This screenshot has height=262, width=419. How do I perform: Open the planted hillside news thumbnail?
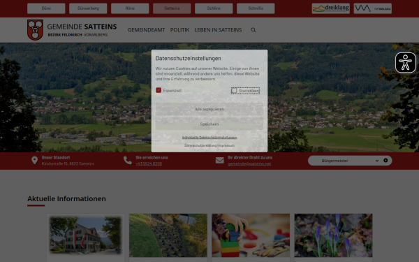tap(168, 235)
